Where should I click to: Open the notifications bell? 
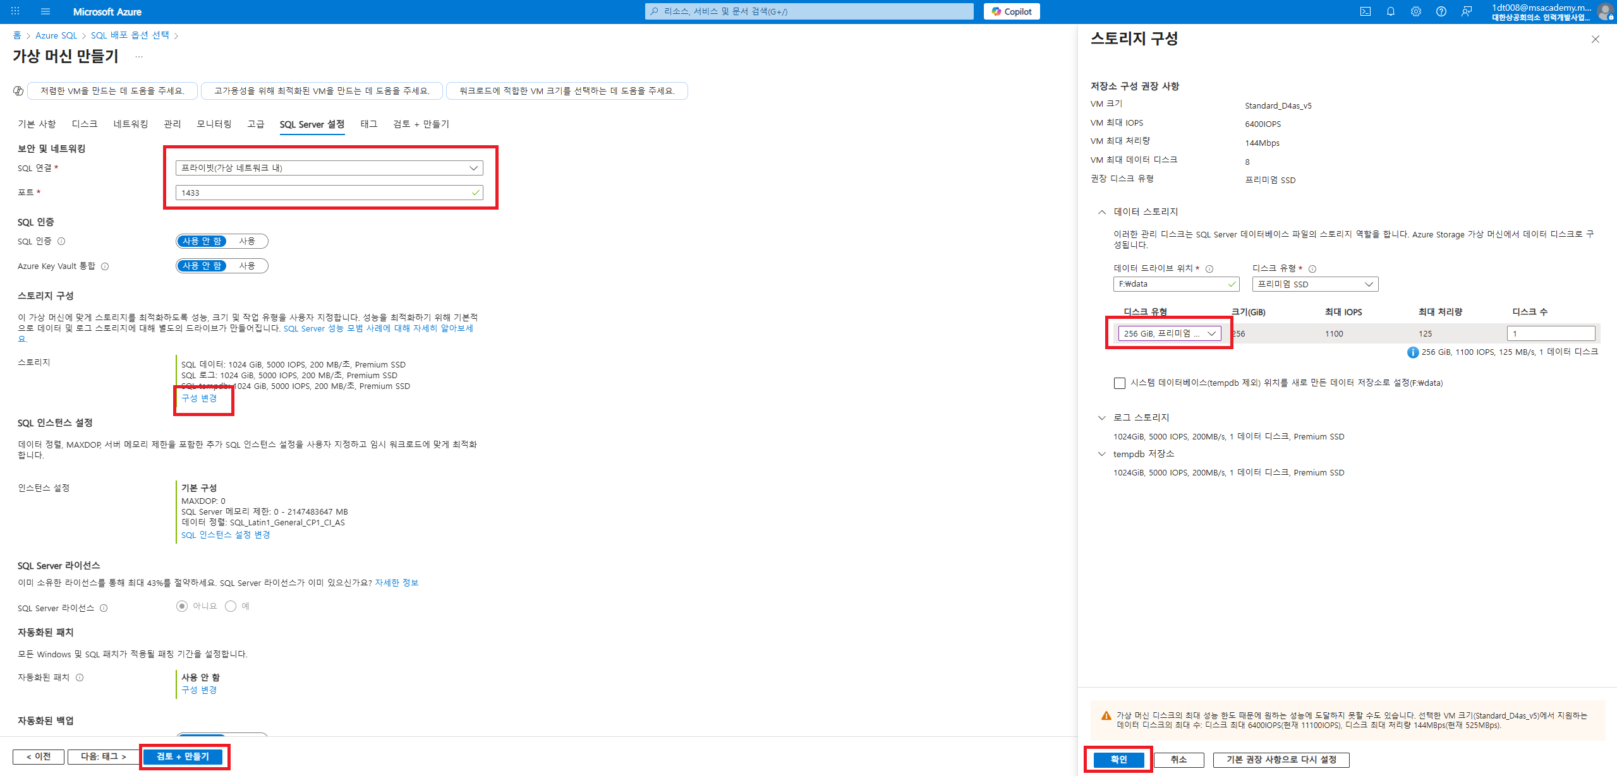[x=1391, y=11]
